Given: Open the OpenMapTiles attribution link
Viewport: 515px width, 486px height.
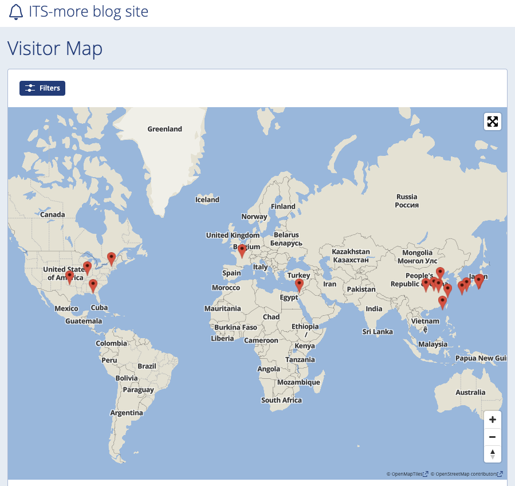Looking at the screenshot, I should click(407, 474).
